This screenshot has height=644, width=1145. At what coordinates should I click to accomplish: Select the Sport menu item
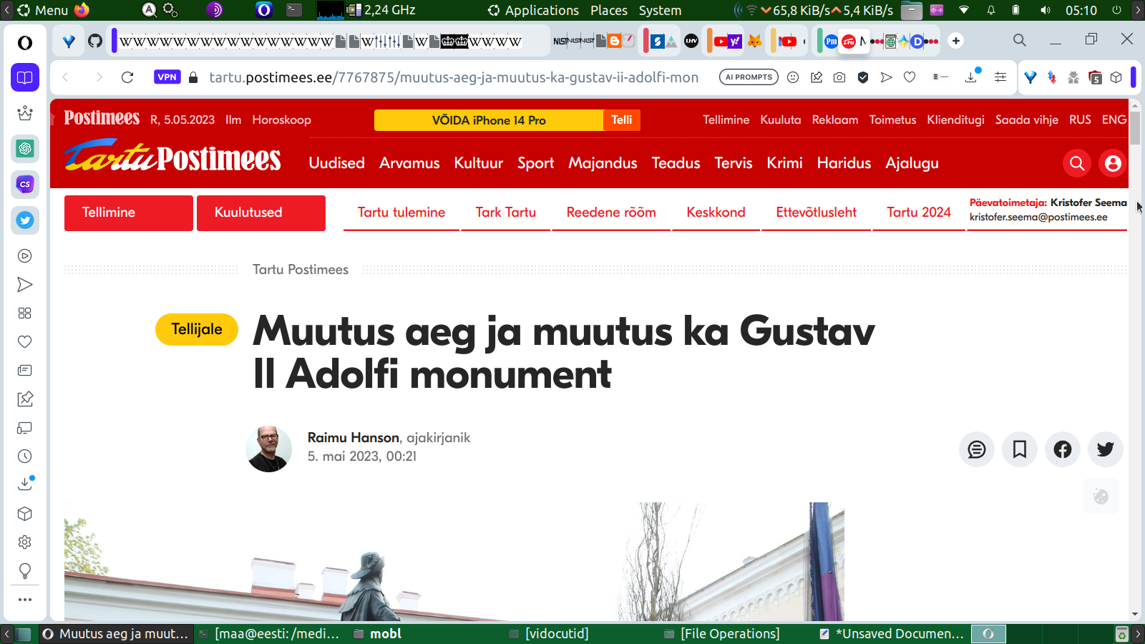coord(536,163)
